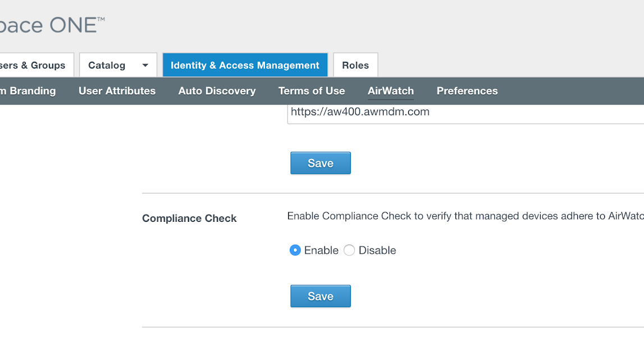This screenshot has height=338, width=644.
Task: Open the Terms of Use page
Action: point(312,90)
